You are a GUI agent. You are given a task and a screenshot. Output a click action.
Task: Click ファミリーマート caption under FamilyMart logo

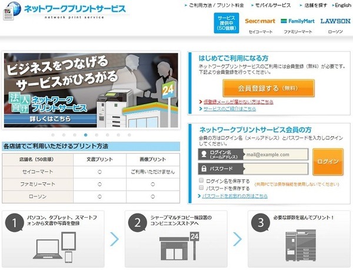coord(298,32)
